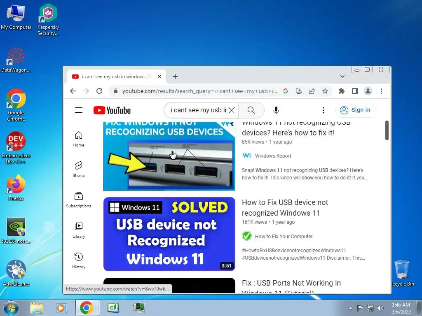
Task: Reload the page in Chrome
Action: click(99, 91)
